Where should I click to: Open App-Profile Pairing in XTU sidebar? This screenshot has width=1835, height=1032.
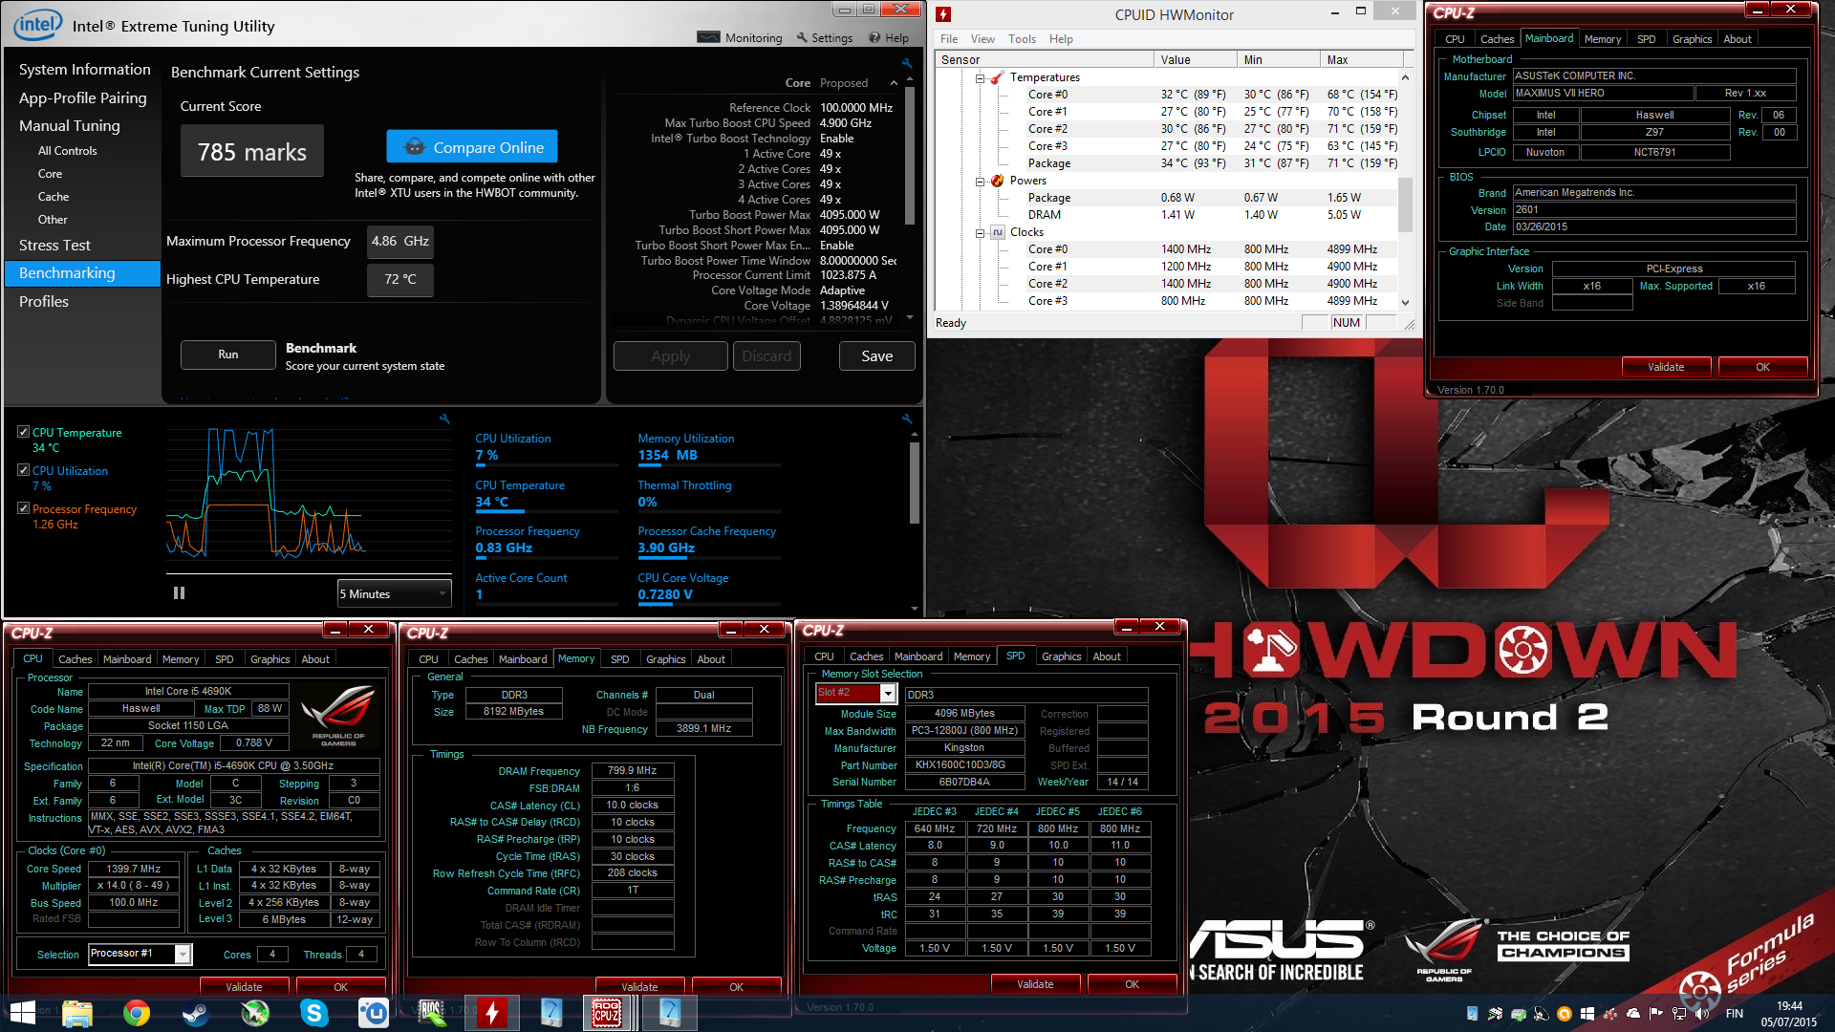coord(83,97)
